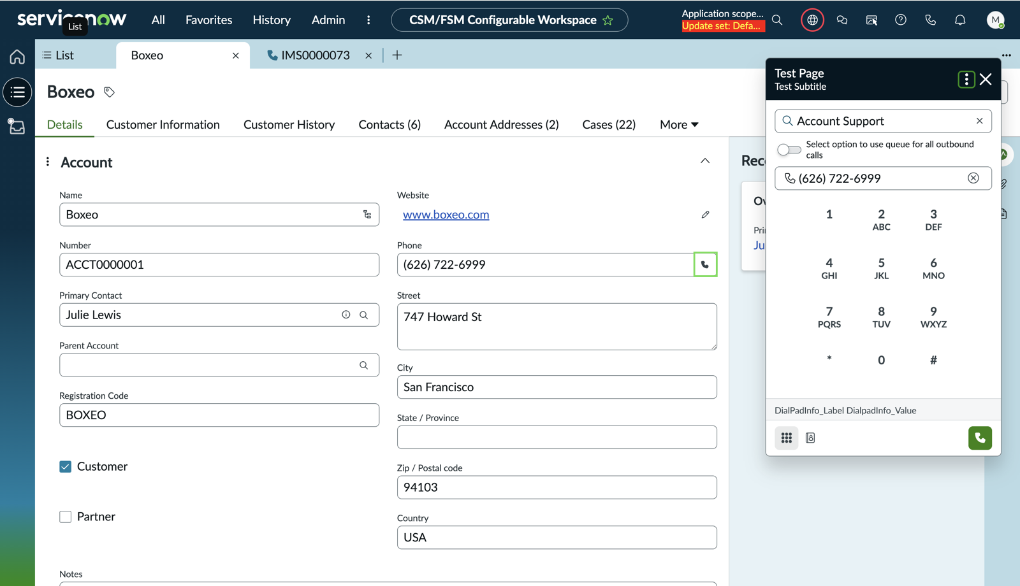This screenshot has height=586, width=1020.
Task: Open the user avatar menu
Action: (995, 20)
